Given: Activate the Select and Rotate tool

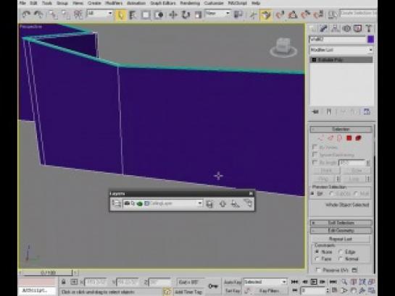Looking at the screenshot, I should [x=186, y=15].
